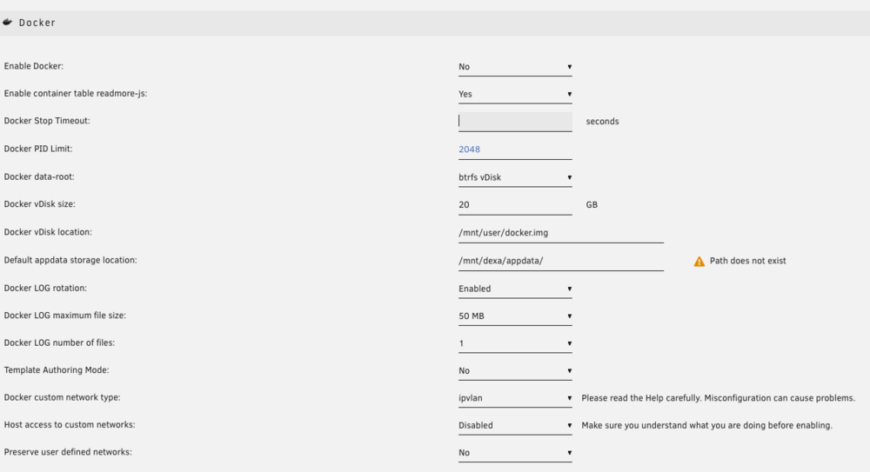Image resolution: width=870 pixels, height=472 pixels.
Task: Click the 'seconds' unit text
Action: click(x=603, y=122)
